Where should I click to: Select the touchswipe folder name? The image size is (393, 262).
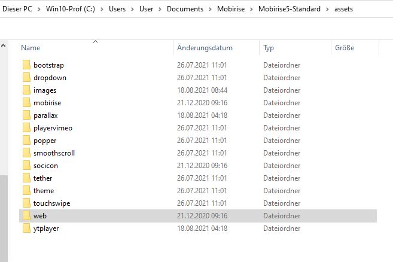52,203
